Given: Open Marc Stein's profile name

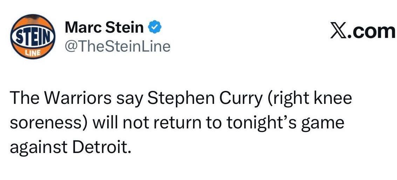Looking at the screenshot, I should (104, 27).
